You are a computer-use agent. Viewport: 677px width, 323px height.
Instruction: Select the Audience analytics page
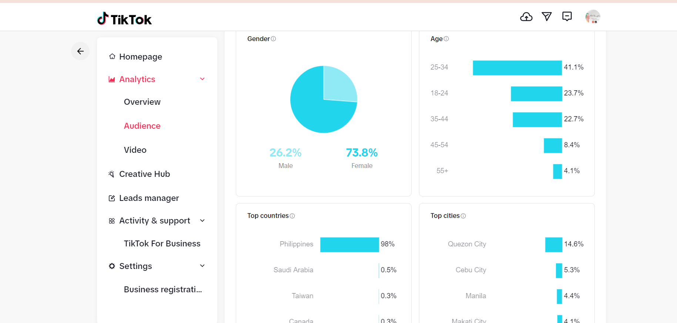click(x=142, y=126)
